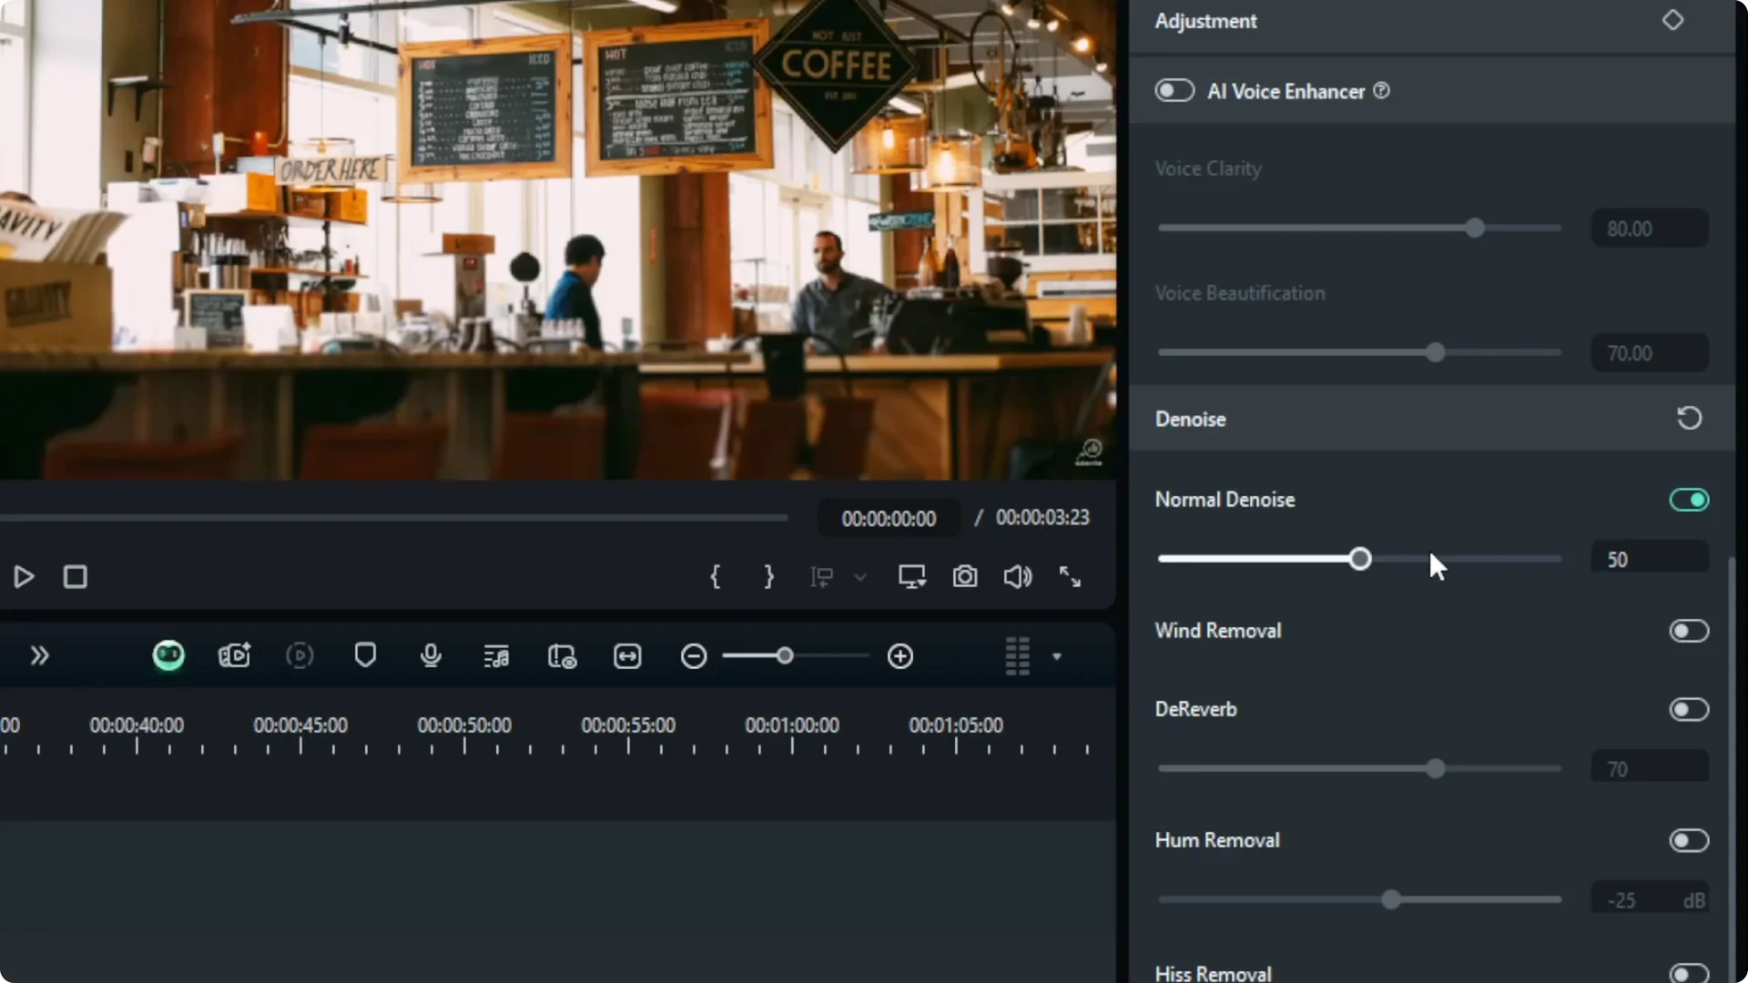Open the marker tool dropdown chevron
Viewport: 1748px width, 983px height.
pyautogui.click(x=860, y=577)
